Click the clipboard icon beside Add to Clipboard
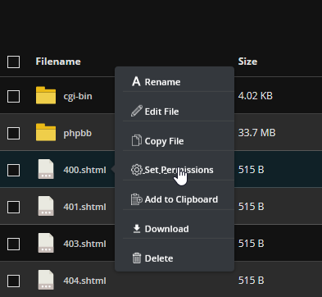 [137, 199]
